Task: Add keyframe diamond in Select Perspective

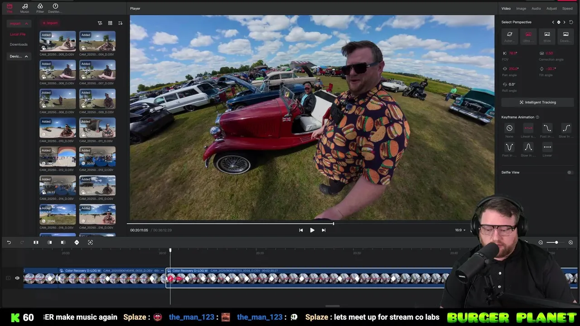Action: [x=559, y=22]
